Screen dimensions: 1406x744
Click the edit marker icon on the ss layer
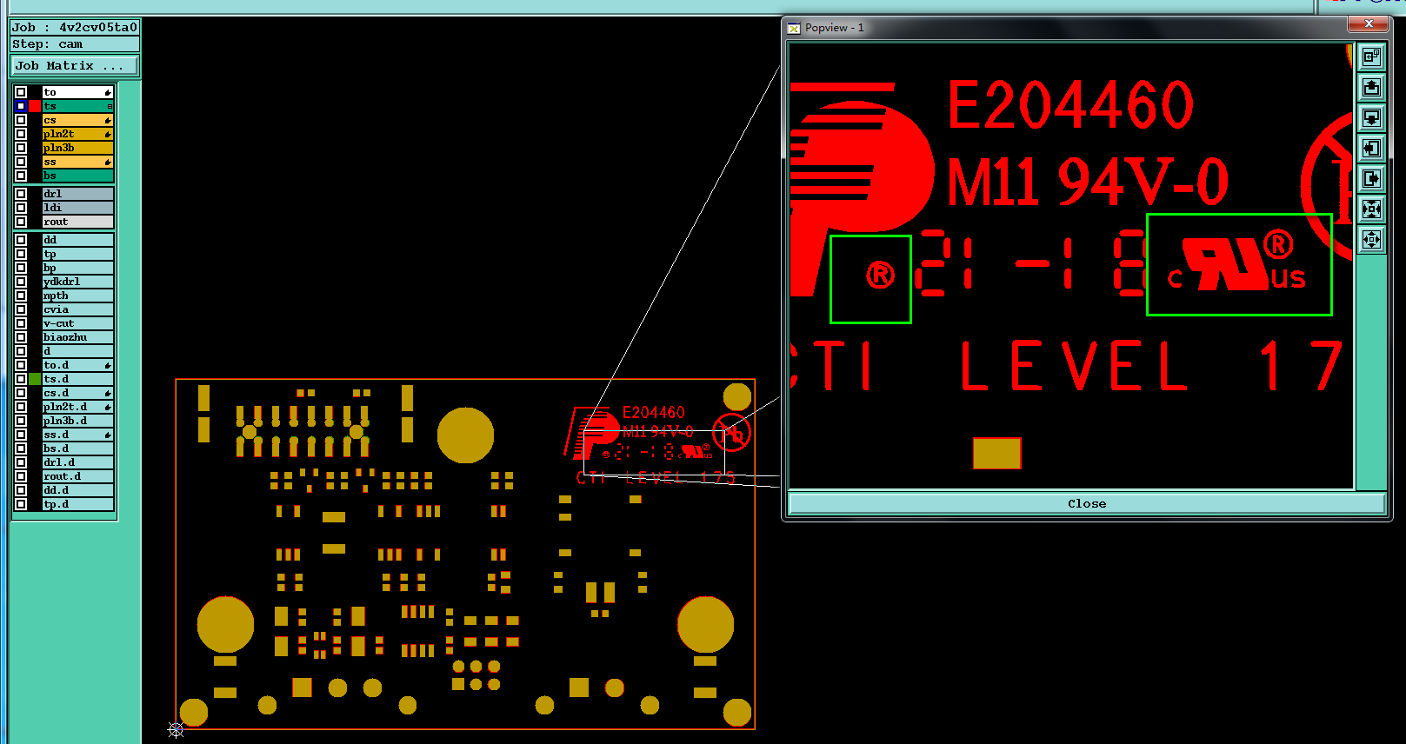(108, 162)
